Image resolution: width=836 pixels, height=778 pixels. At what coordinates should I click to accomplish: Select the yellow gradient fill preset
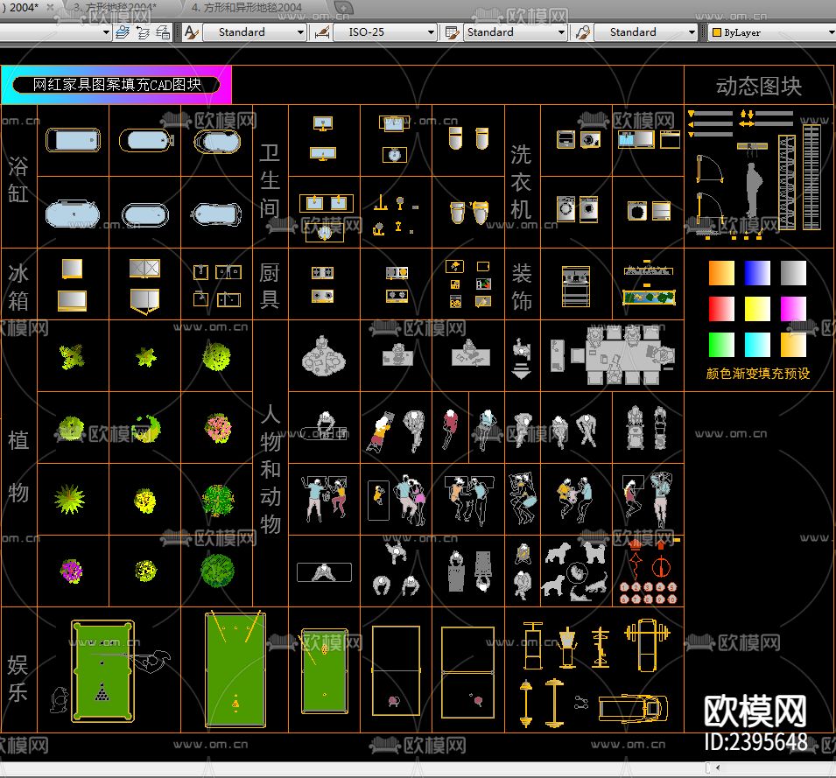click(x=757, y=309)
